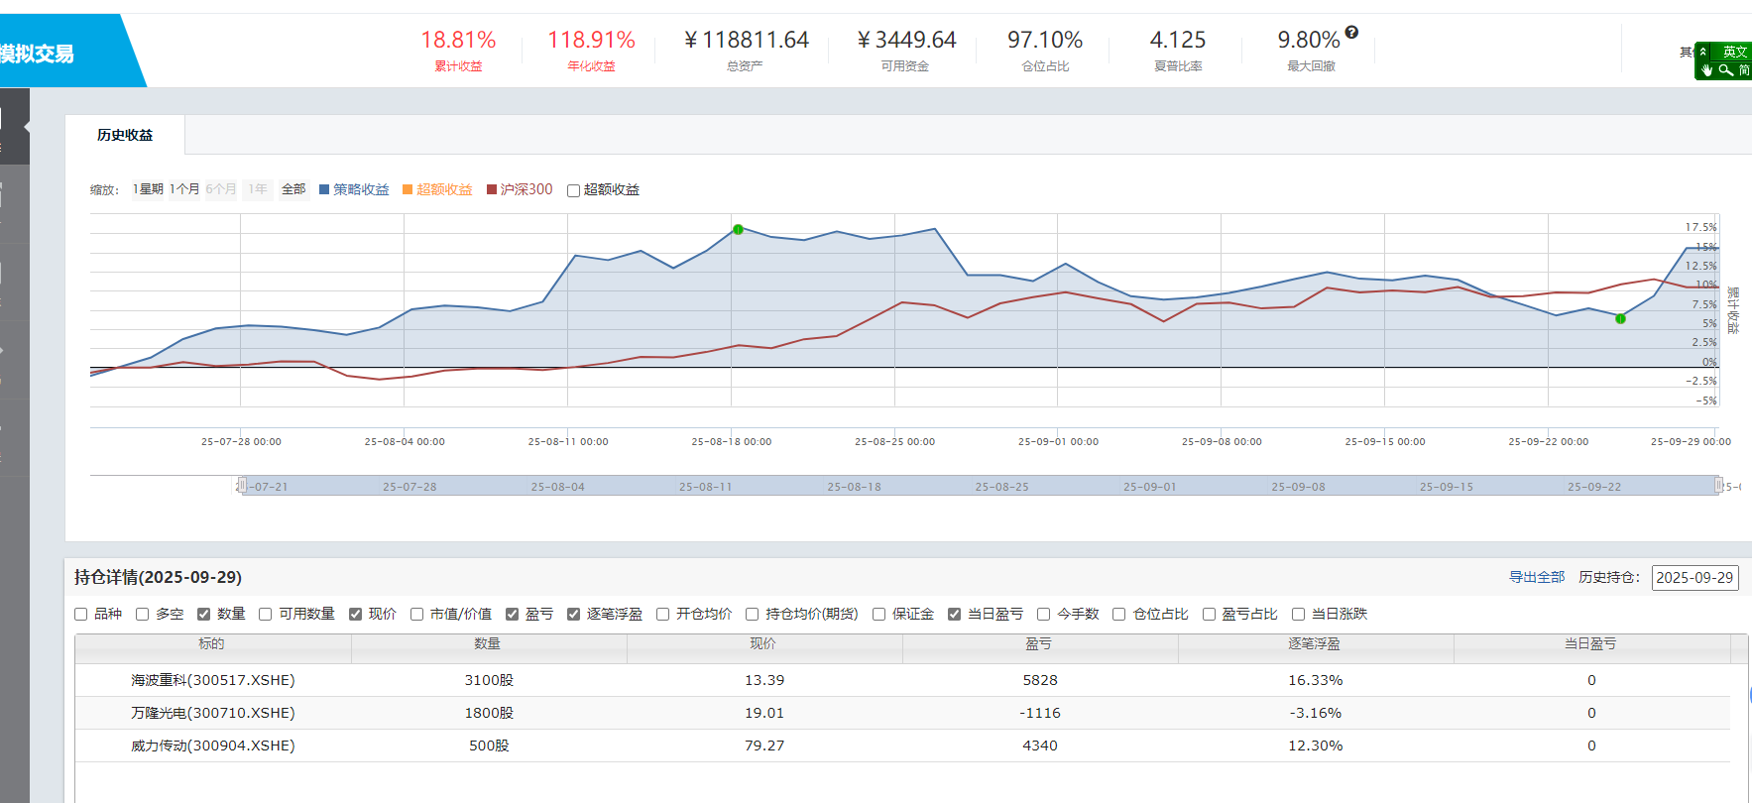Open the 历史收益 tab

tap(125, 135)
